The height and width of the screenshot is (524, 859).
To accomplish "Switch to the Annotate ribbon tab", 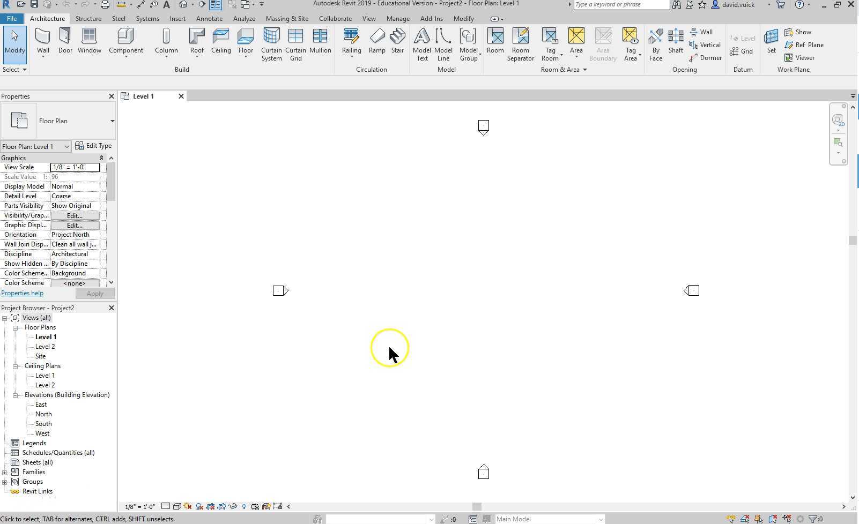I will [x=209, y=18].
